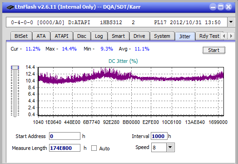Click the Start button
This screenshot has height=164, width=238.
[214, 50]
